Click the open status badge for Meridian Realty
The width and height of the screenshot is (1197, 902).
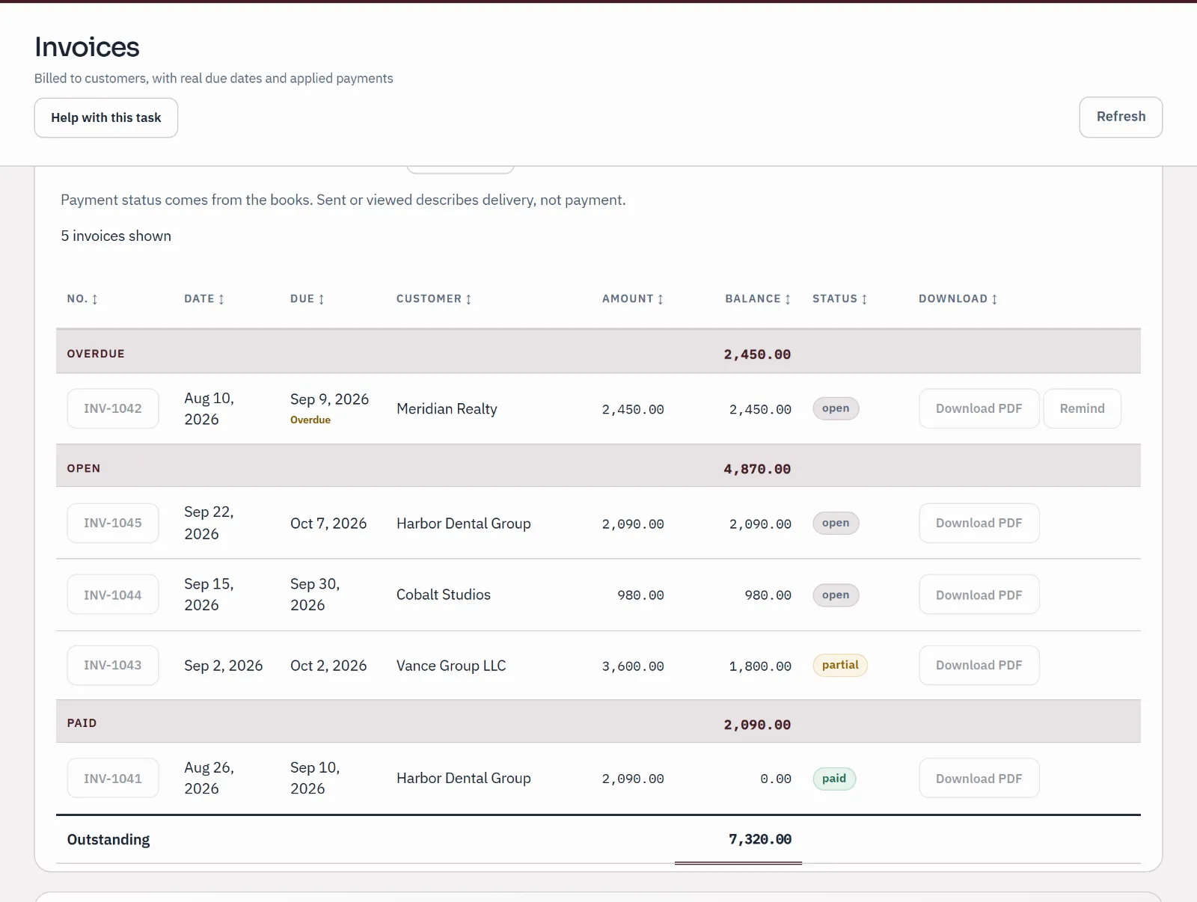836,408
